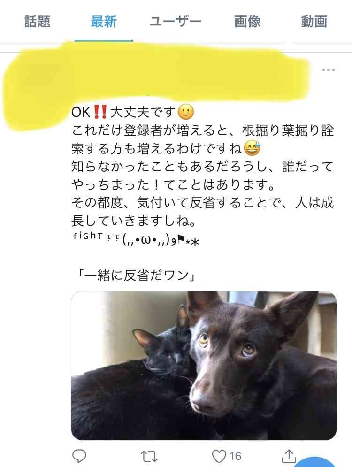Screen dimensions: 352x467
Task: Select the 最新 tab
Action: (x=104, y=22)
